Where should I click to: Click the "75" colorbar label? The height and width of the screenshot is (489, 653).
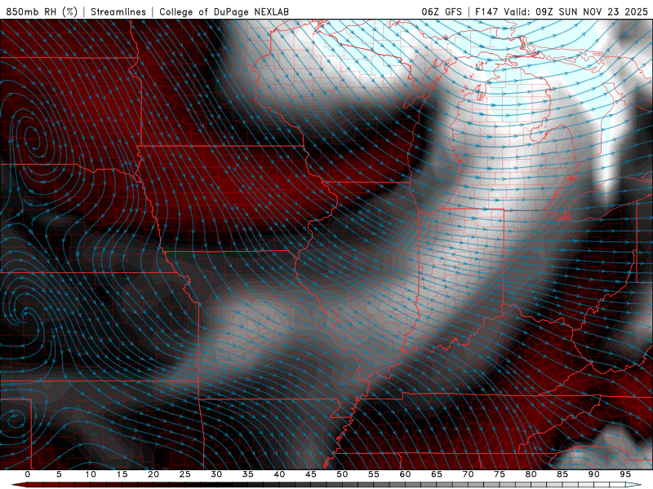point(500,474)
